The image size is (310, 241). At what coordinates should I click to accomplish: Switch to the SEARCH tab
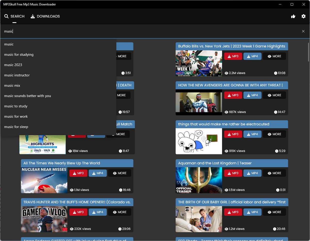coord(17,16)
